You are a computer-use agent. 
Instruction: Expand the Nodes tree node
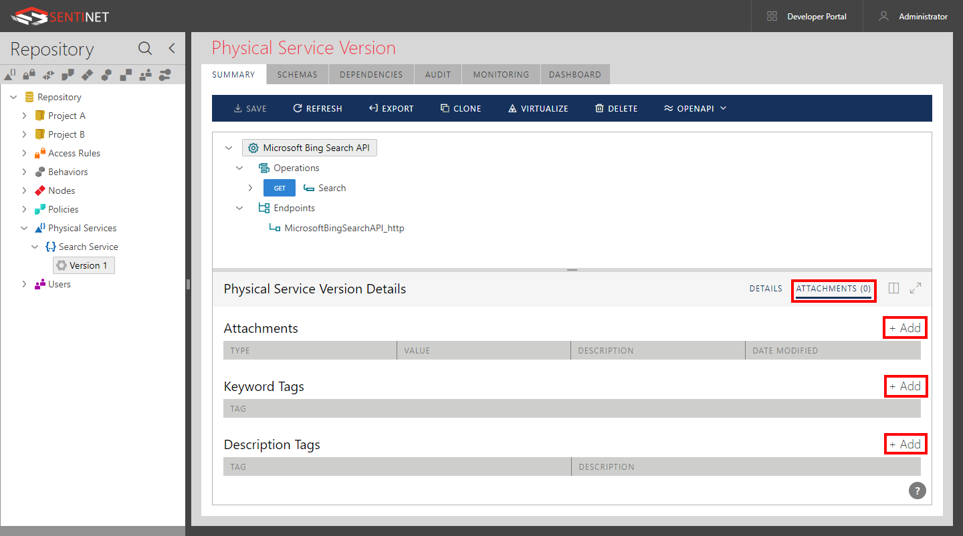(x=24, y=190)
